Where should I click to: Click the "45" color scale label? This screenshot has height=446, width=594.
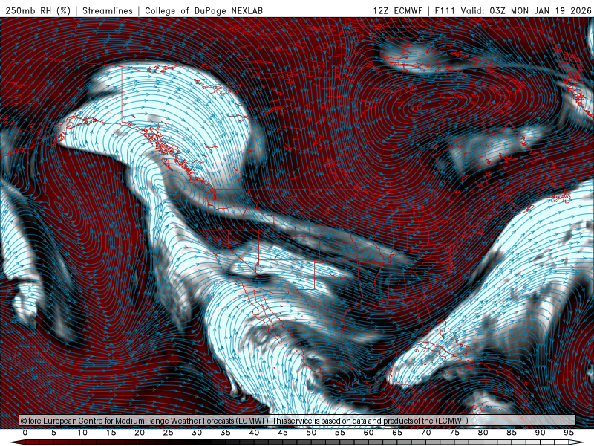click(283, 433)
